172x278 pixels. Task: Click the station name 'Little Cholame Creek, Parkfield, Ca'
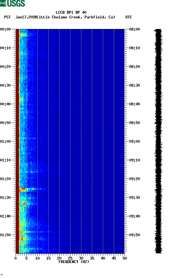[x=76, y=17]
